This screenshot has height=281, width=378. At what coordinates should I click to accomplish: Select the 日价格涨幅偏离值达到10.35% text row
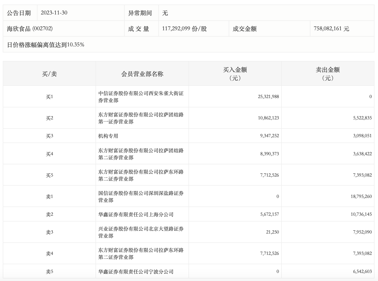(x=45, y=45)
